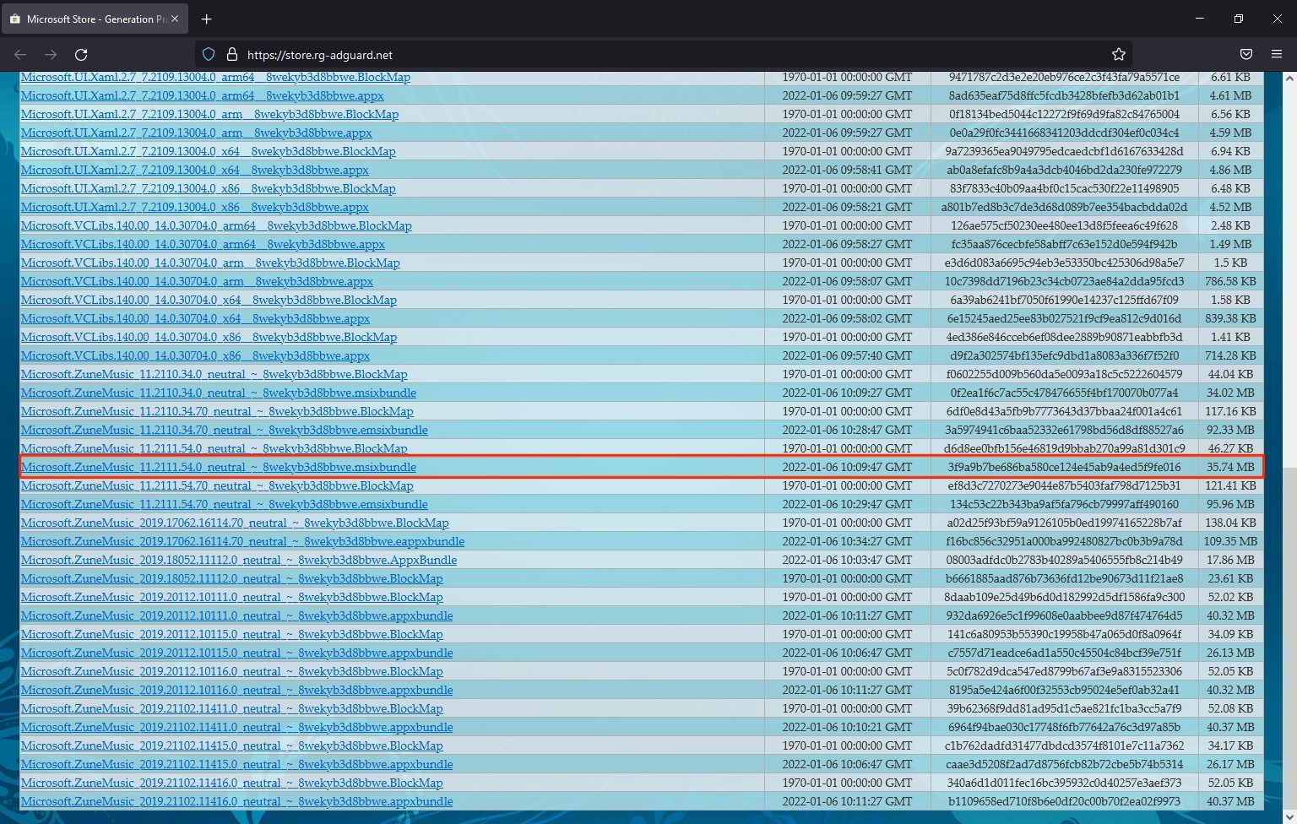Open VCLibs.140.00 arm64 appx link
The height and width of the screenshot is (824, 1297).
point(204,244)
